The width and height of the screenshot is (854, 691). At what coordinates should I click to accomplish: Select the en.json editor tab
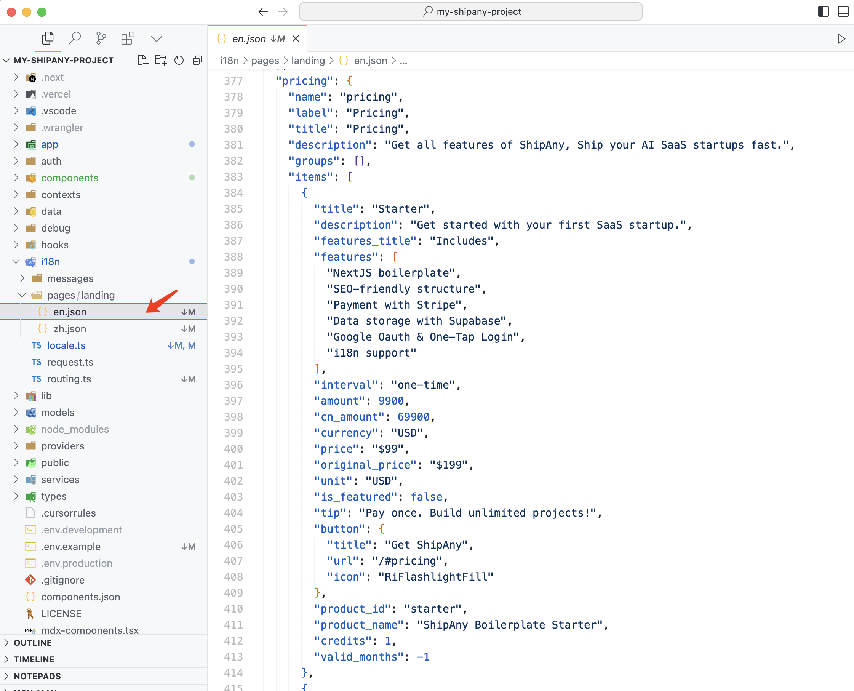(257, 38)
